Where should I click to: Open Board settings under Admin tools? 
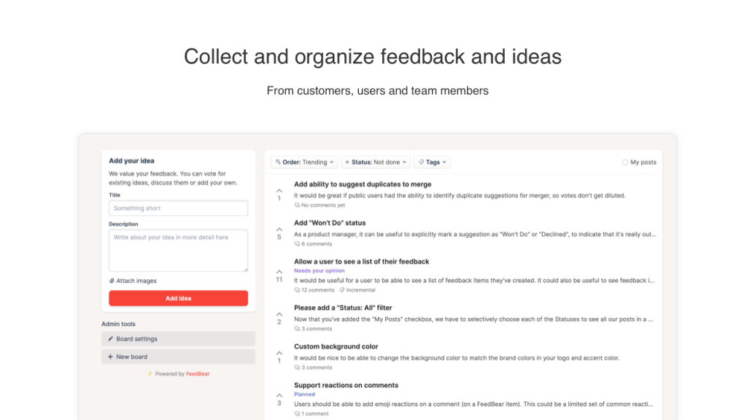point(178,338)
